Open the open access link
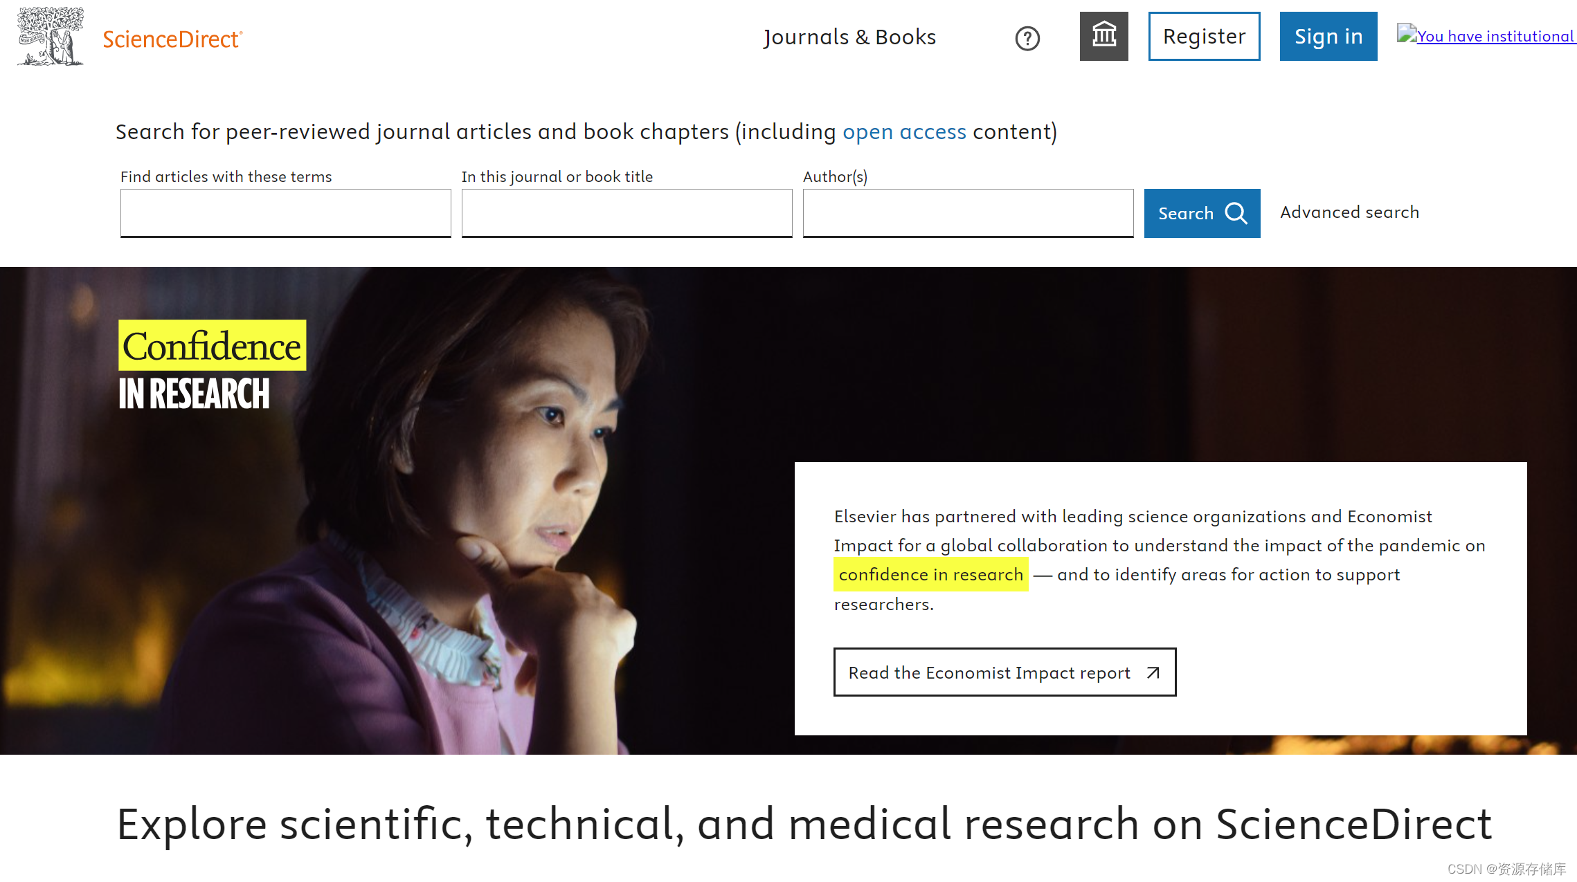 coord(904,131)
